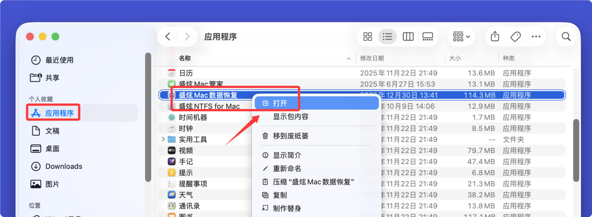The height and width of the screenshot is (217, 592).
Task: Click the 文件夹 kind cell
Action: click(x=513, y=139)
